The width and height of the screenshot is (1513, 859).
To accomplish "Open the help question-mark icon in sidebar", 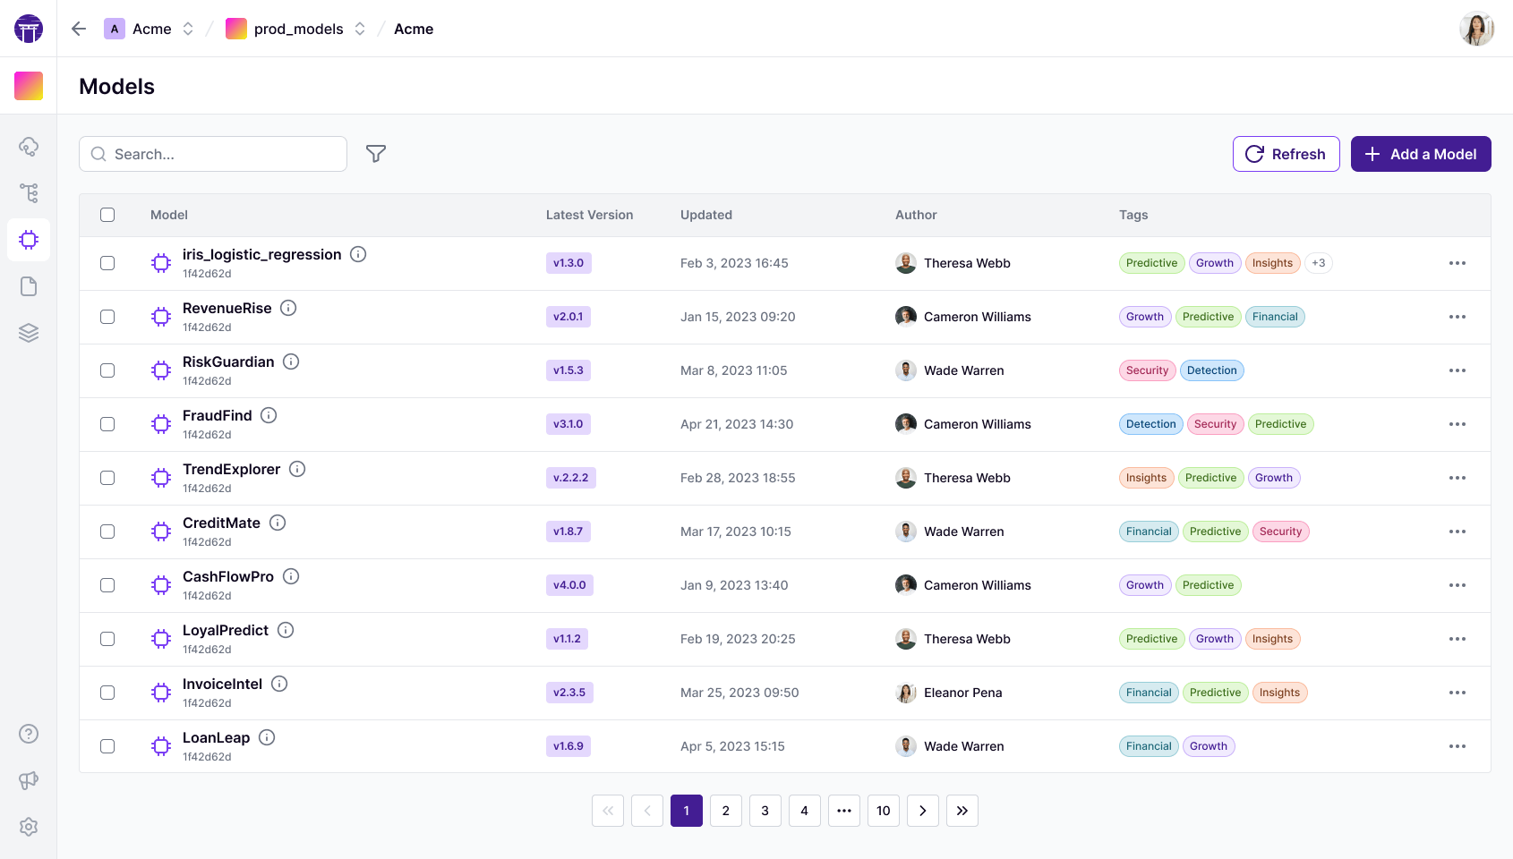I will 28,733.
